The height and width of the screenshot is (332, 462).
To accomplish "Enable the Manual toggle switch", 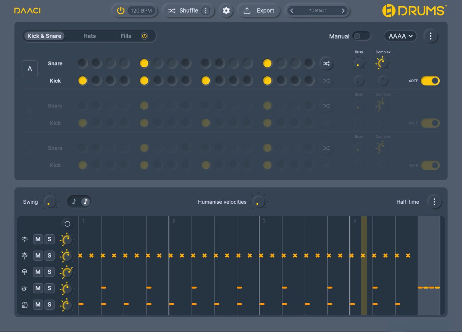I will pyautogui.click(x=361, y=36).
